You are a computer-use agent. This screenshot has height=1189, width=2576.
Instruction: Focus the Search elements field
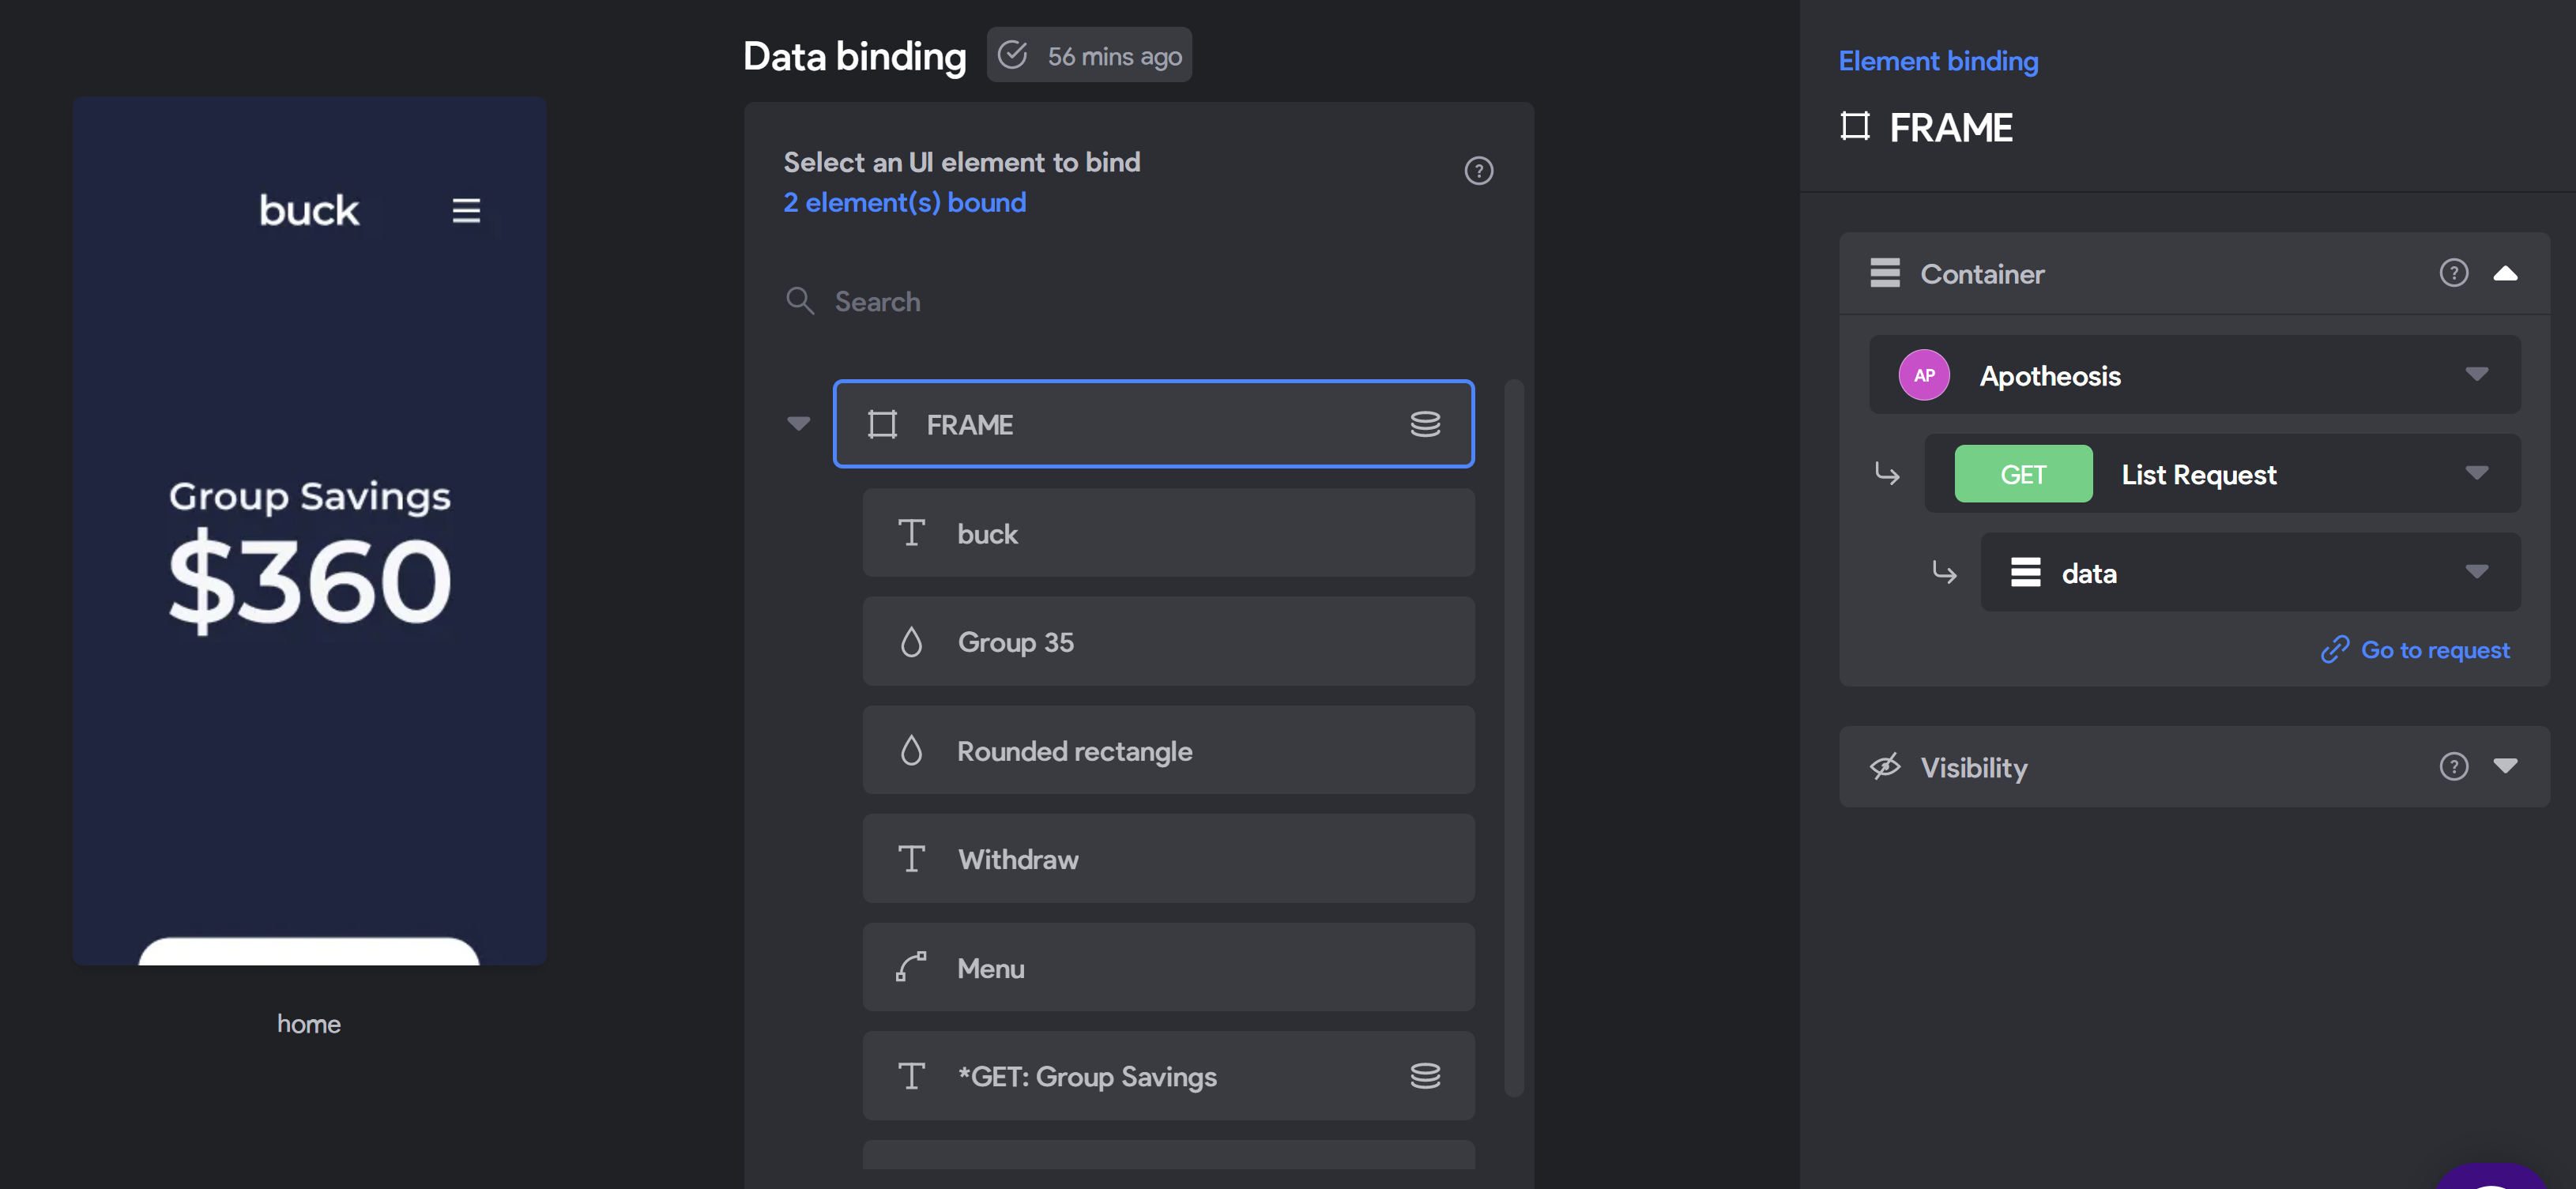pos(1138,301)
